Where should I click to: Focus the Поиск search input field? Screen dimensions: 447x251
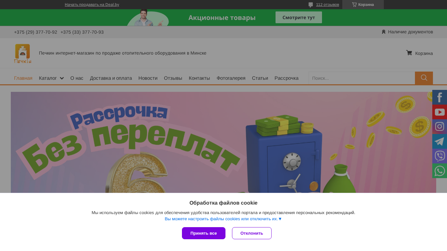pos(362,78)
